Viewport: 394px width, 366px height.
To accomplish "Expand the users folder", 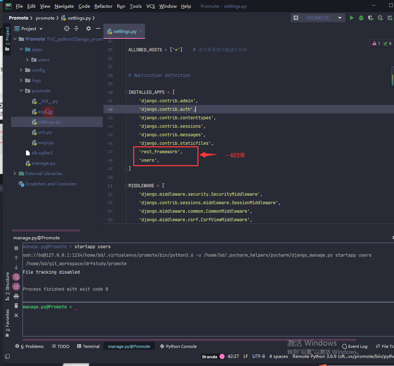I will tap(27, 59).
